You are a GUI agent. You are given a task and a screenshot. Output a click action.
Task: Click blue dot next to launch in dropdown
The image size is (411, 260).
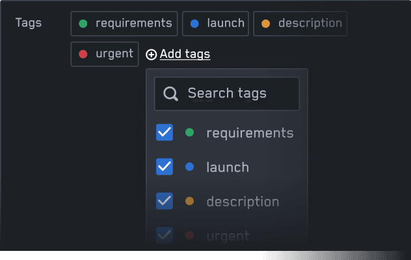tap(189, 166)
